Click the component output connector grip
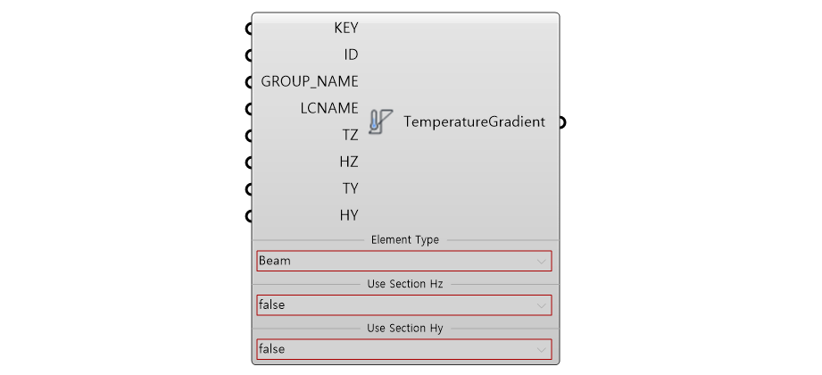Screen dimensions: 822x375 tap(562, 122)
